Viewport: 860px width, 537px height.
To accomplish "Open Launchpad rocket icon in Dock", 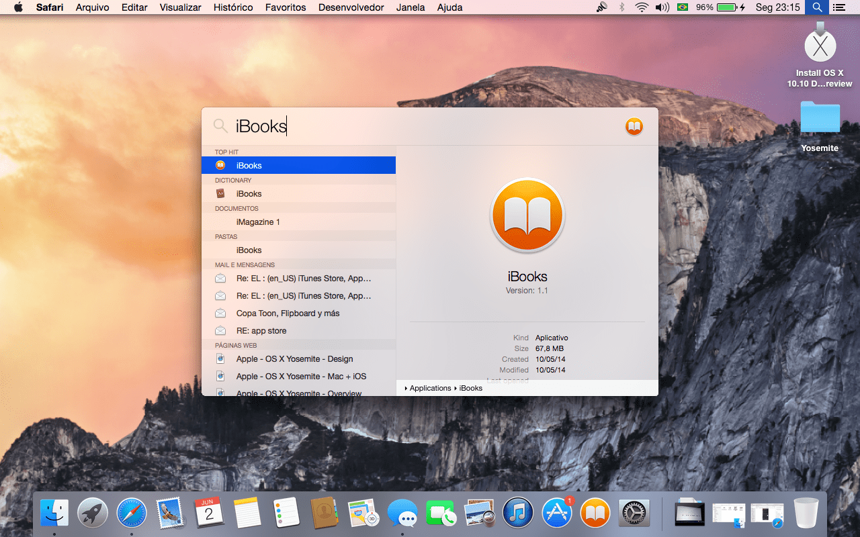I will click(93, 514).
